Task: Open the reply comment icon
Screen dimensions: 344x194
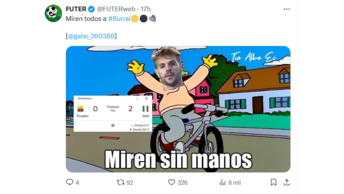Action: coord(70,182)
